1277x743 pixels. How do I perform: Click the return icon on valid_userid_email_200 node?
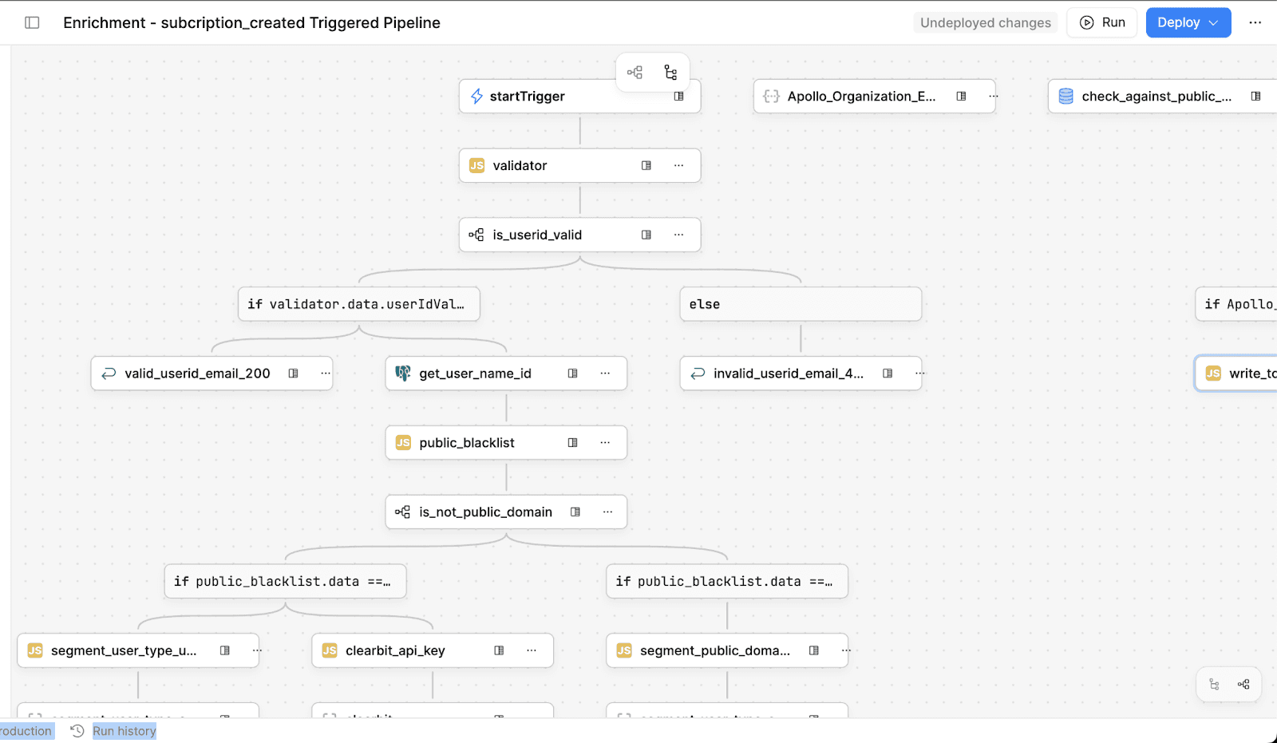coord(109,373)
